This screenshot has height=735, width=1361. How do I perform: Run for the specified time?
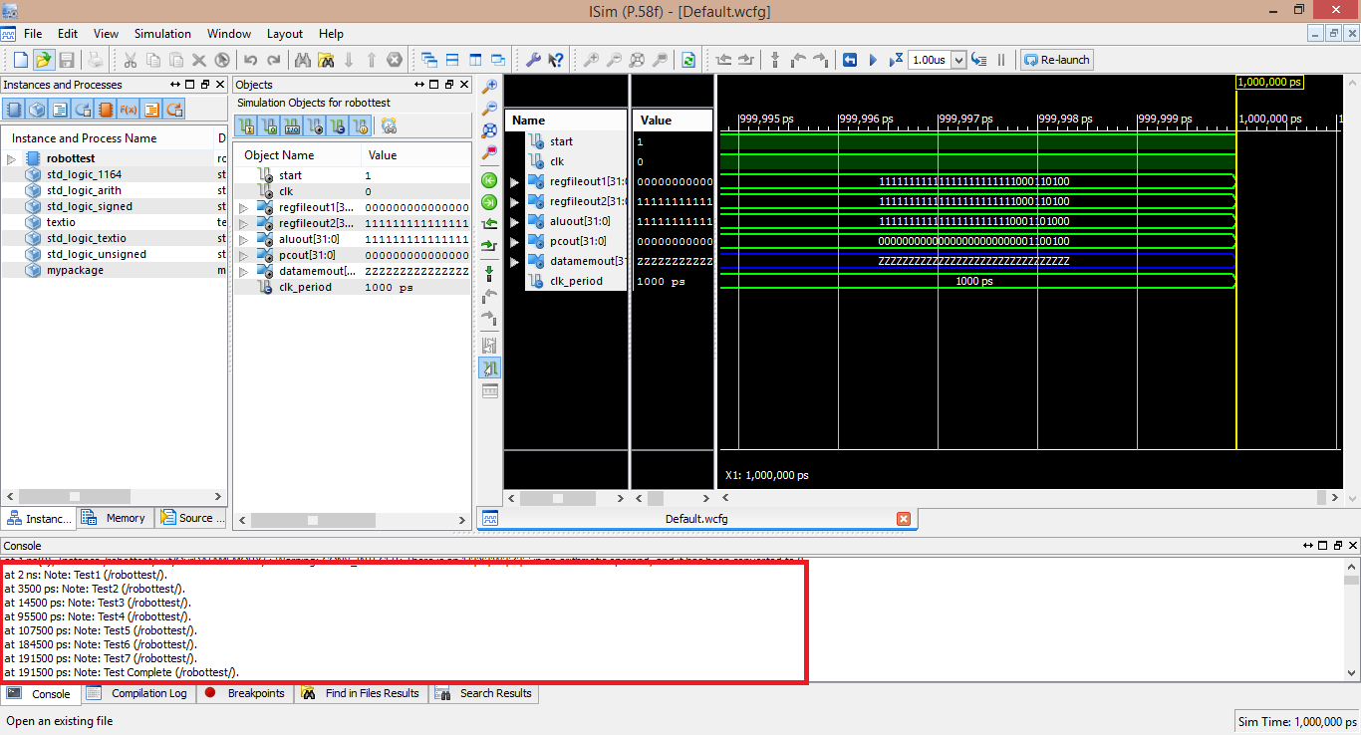point(895,60)
